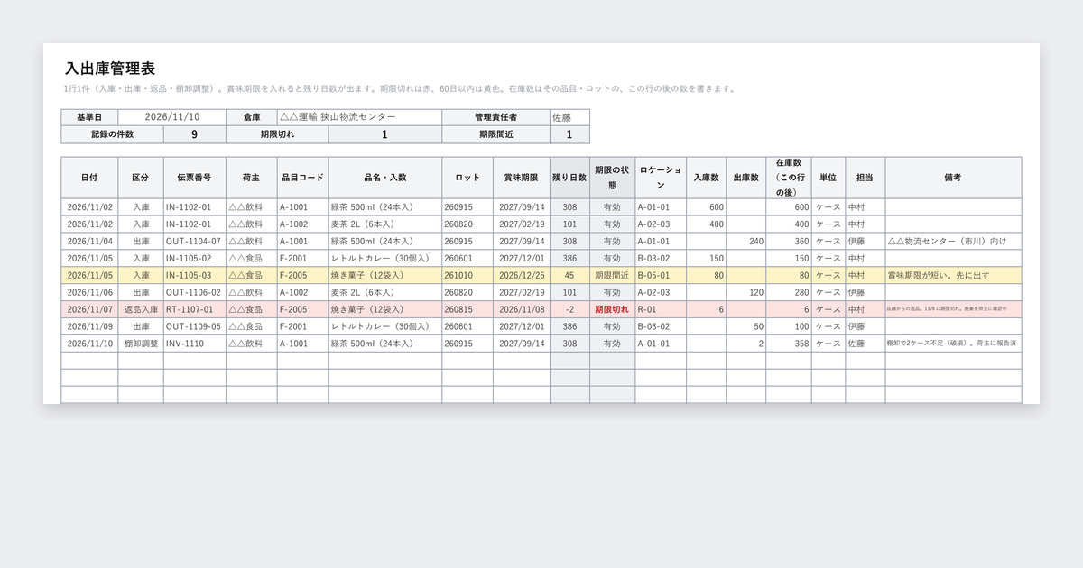Select the 出庫数 value 240
Screen dimensions: 1083x568
click(x=745, y=242)
